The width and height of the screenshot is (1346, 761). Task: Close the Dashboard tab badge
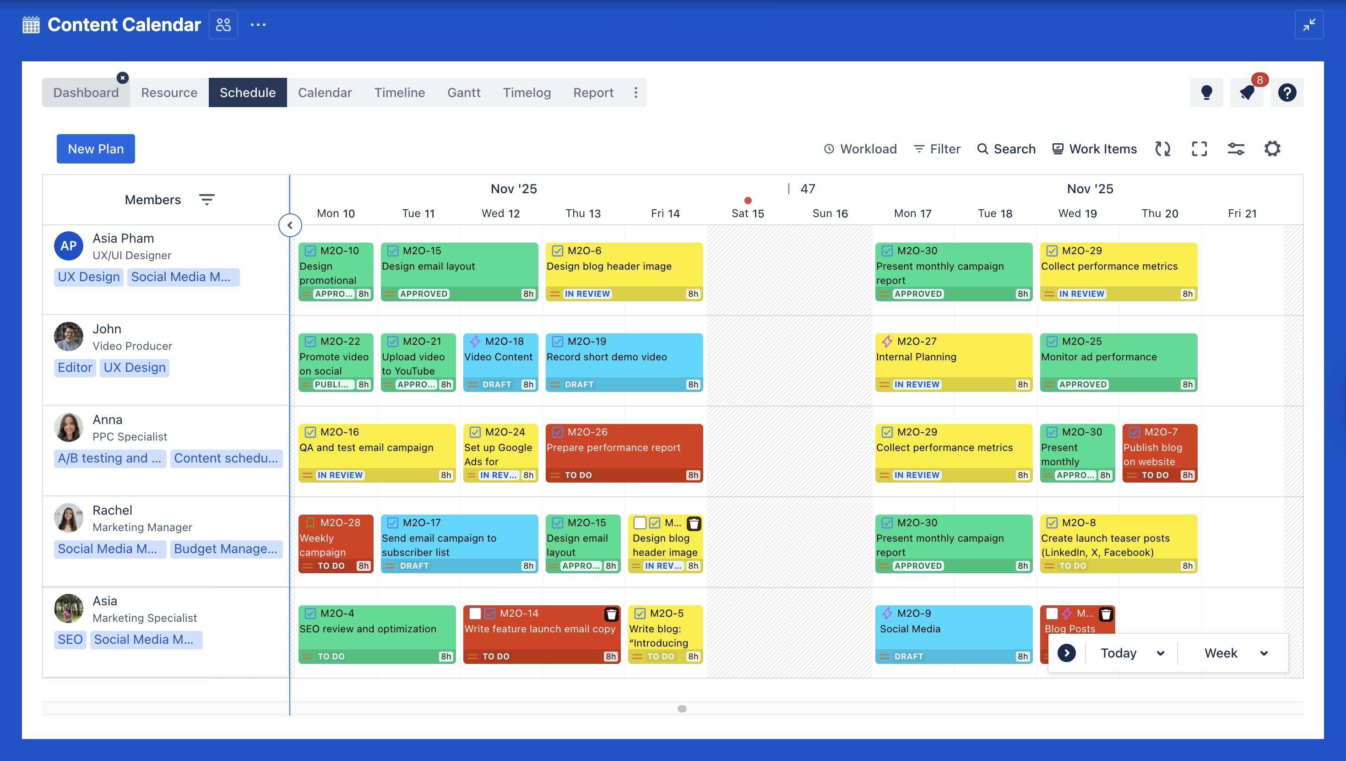(x=122, y=78)
